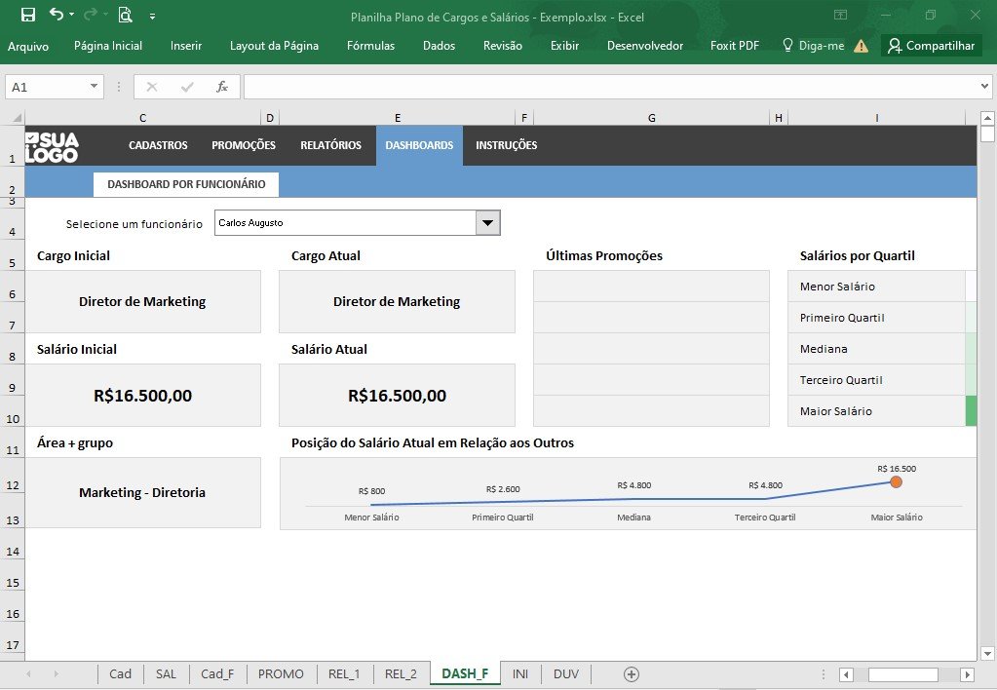Open the Revisão ribbon tab
The image size is (997, 690).
coord(502,46)
